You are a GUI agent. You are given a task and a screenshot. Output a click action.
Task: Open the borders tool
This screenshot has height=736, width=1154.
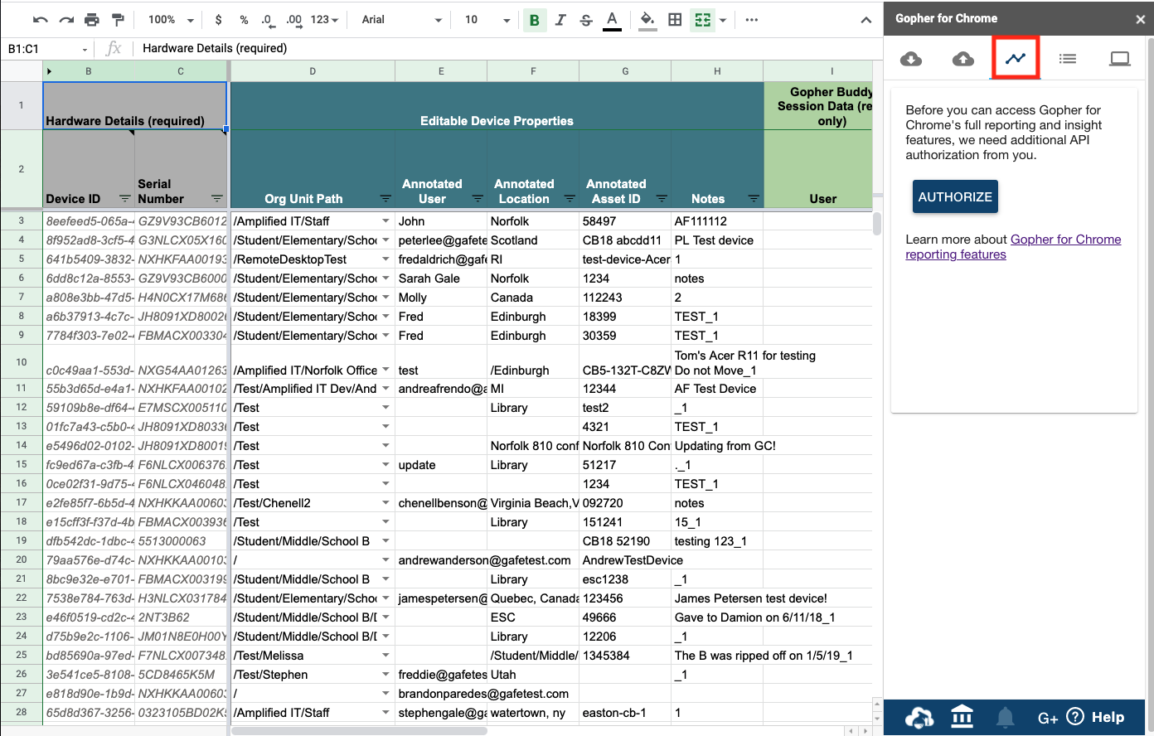coord(675,20)
